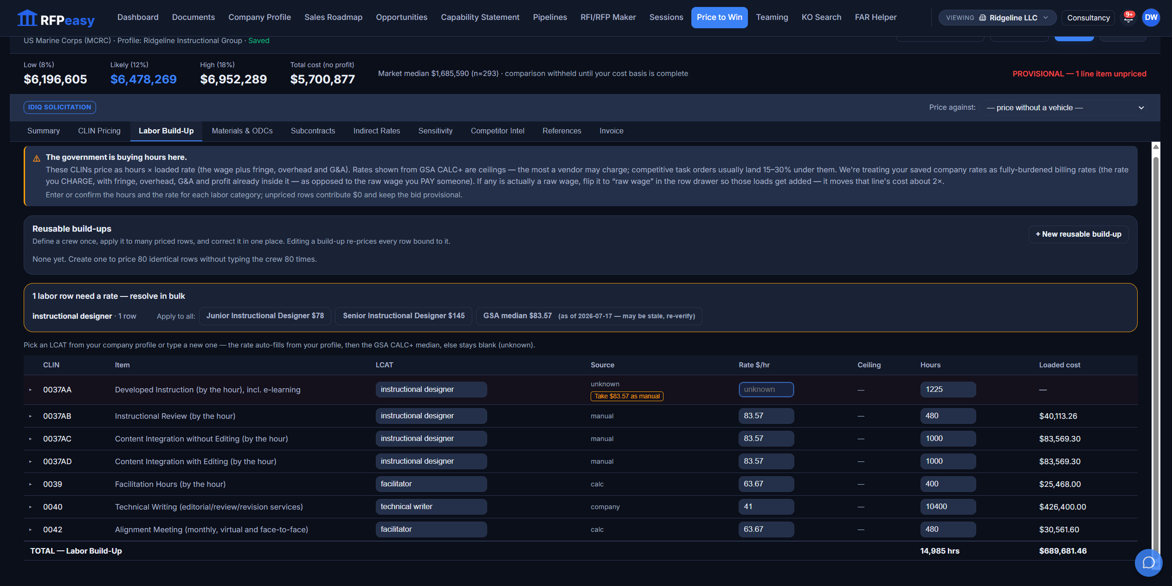The height and width of the screenshot is (586, 1172).
Task: Click the PROVISIONAL line item unpriced warning
Action: click(x=1079, y=74)
